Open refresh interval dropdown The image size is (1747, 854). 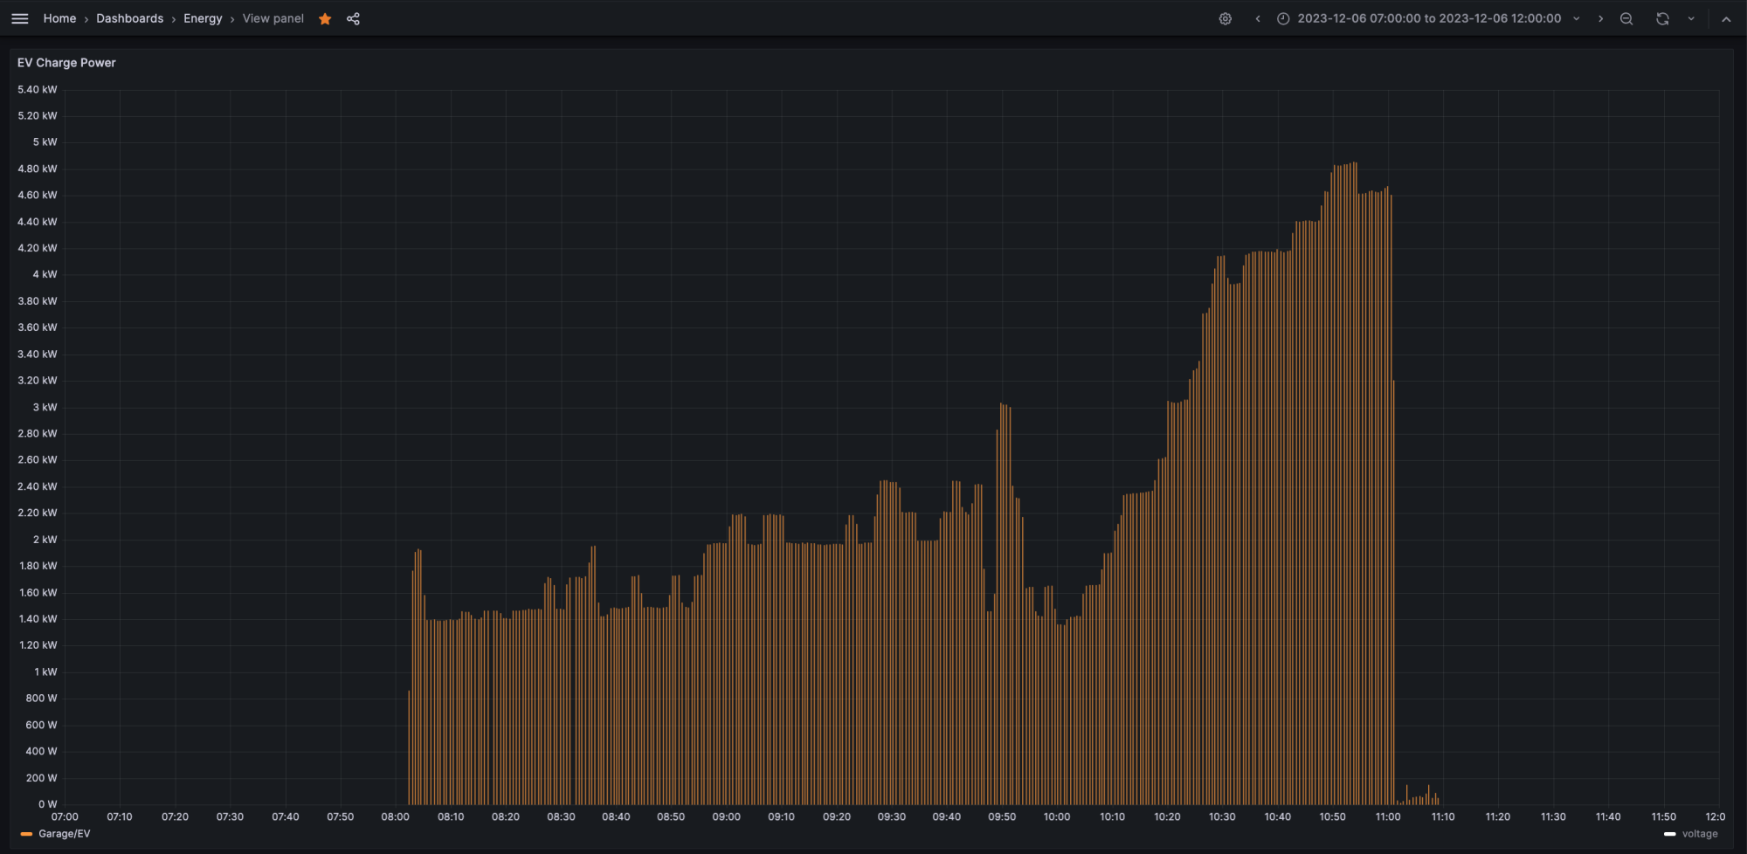pos(1691,18)
